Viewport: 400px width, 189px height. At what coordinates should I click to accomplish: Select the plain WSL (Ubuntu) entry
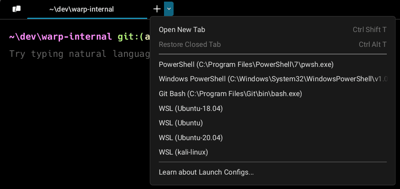[181, 123]
